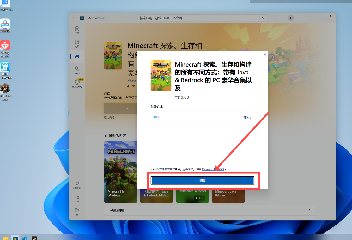Open the Microsoft publisher link on the page
The width and height of the screenshot is (352, 240).
132,80
